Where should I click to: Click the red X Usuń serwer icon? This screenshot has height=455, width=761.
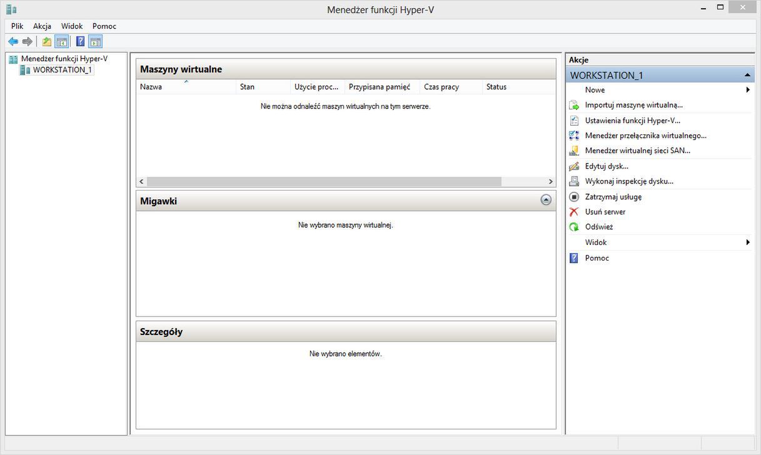574,212
